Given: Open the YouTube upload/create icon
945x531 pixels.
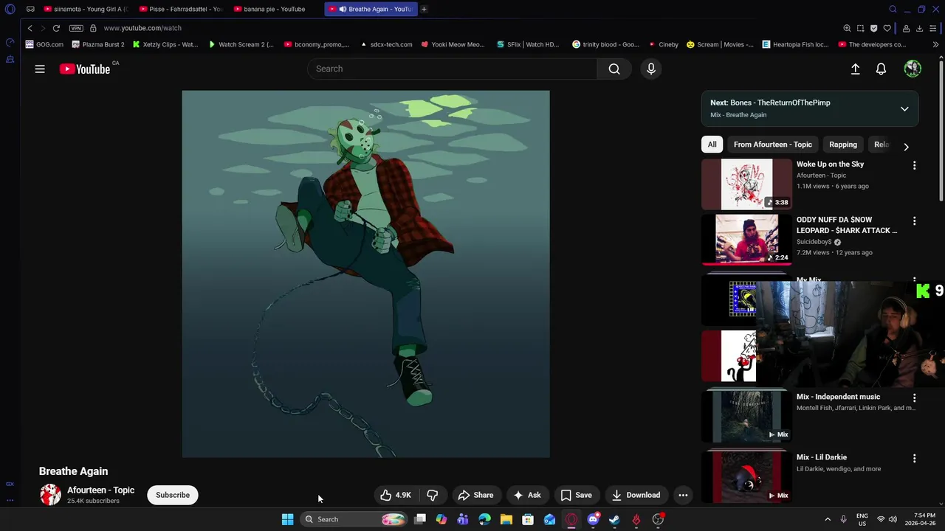Looking at the screenshot, I should pyautogui.click(x=855, y=69).
